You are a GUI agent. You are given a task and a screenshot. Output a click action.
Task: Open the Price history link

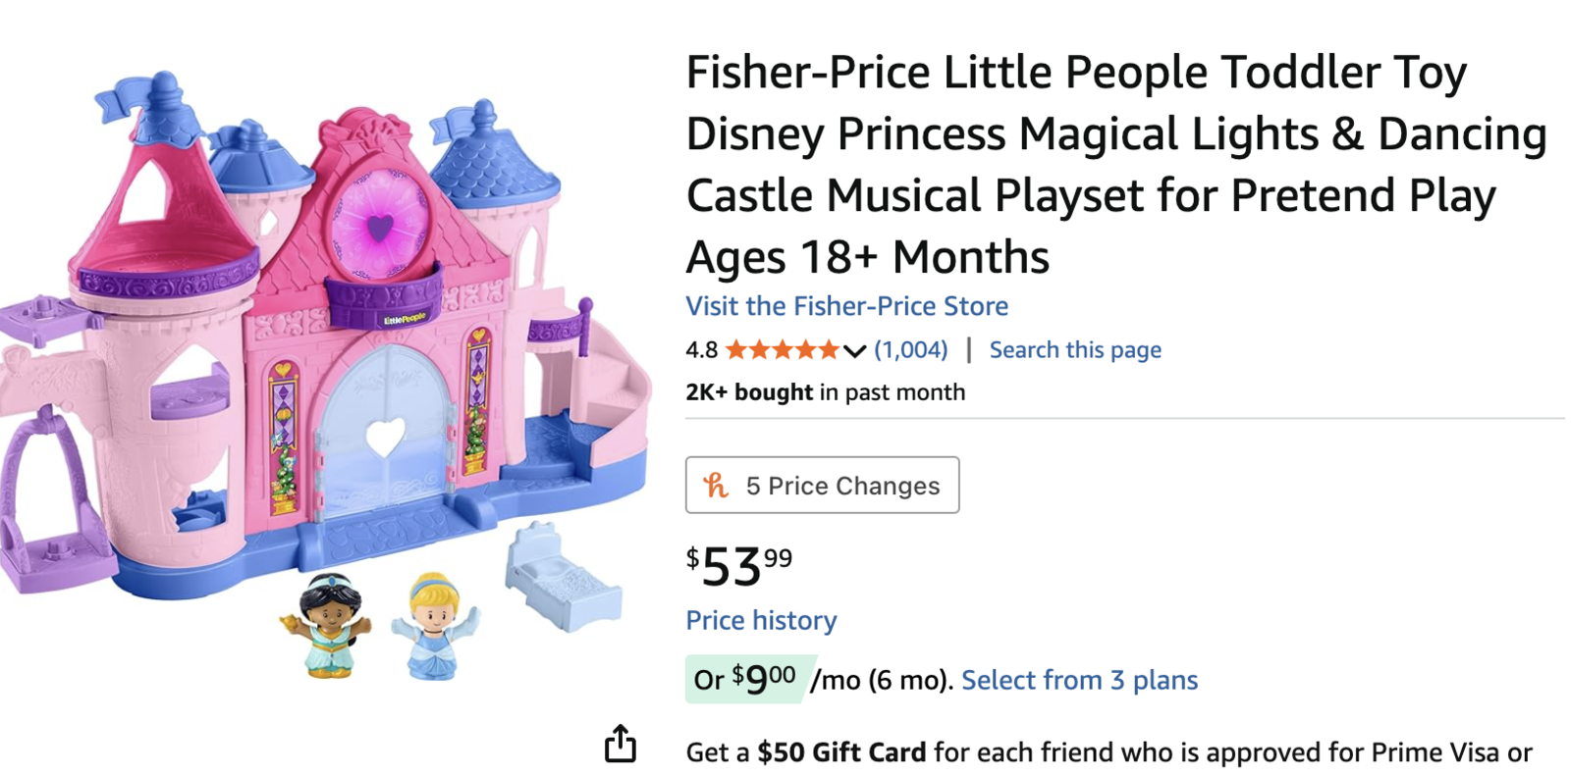click(x=761, y=620)
